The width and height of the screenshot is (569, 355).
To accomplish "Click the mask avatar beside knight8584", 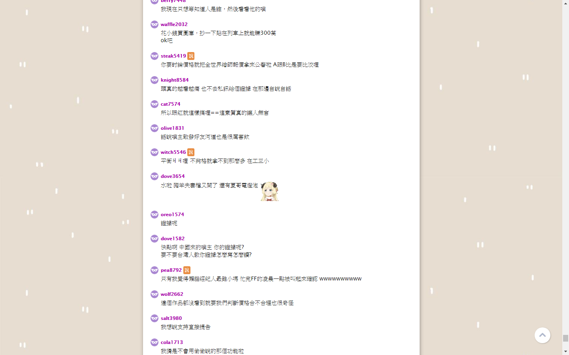I will [x=154, y=80].
